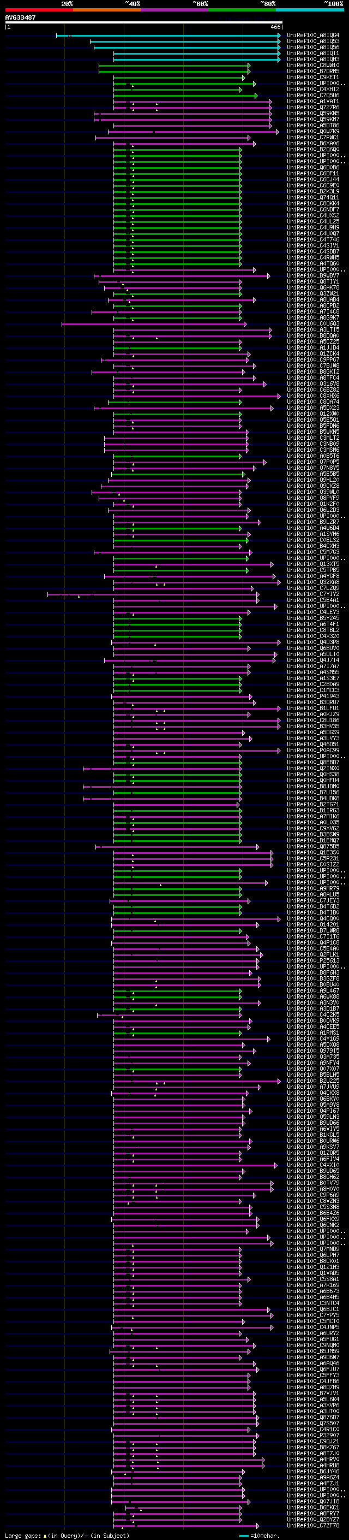Open entry UniRef100_C4Y1G9
The width and height of the screenshot is (349, 1540).
[313, 1039]
